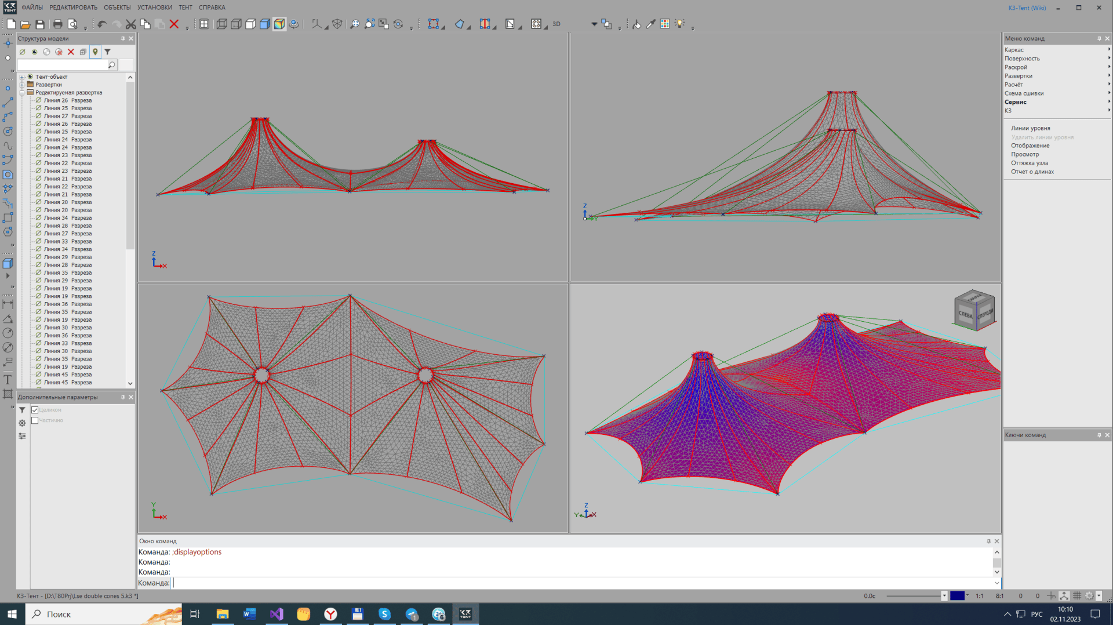
Task: Click the paint bucket fill icon
Action: 636,24
